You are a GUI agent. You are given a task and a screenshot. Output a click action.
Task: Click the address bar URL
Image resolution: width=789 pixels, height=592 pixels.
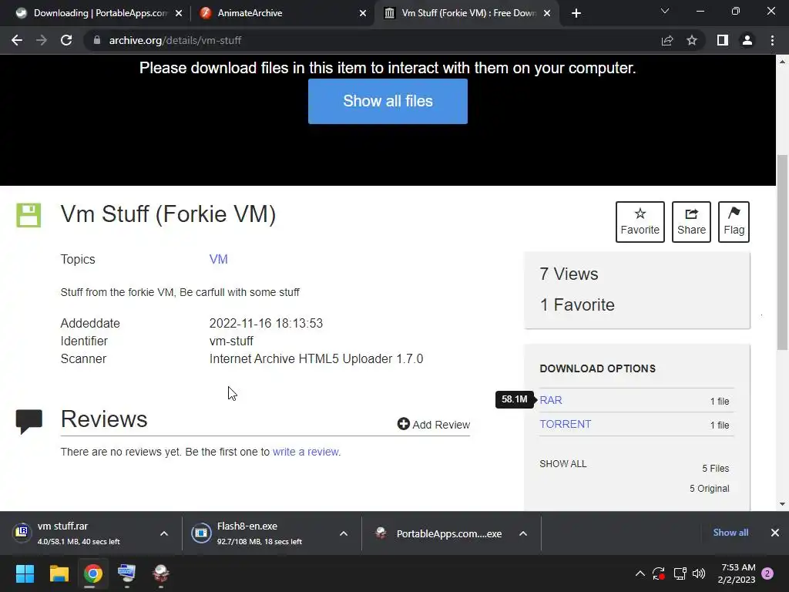(x=175, y=40)
